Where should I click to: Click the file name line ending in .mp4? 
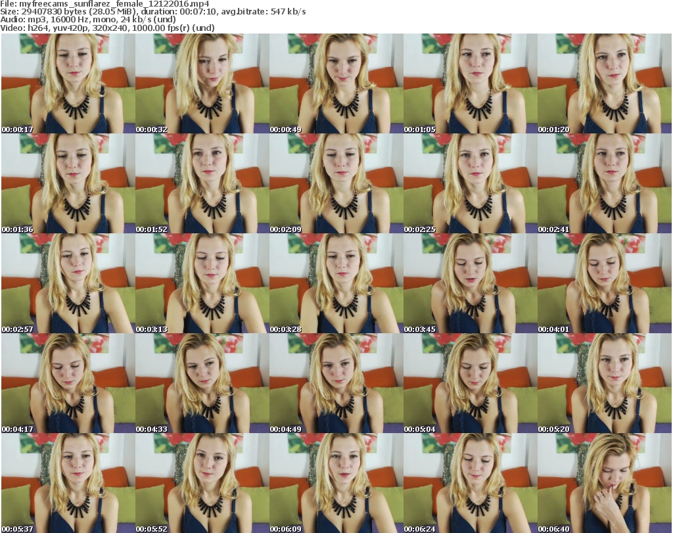point(104,4)
